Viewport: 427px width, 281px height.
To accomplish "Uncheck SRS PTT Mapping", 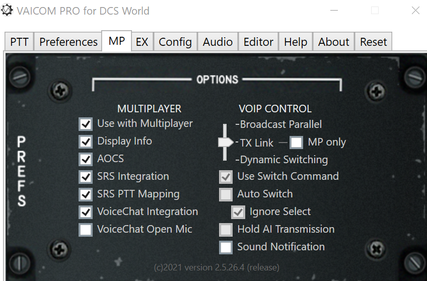I will [x=86, y=194].
